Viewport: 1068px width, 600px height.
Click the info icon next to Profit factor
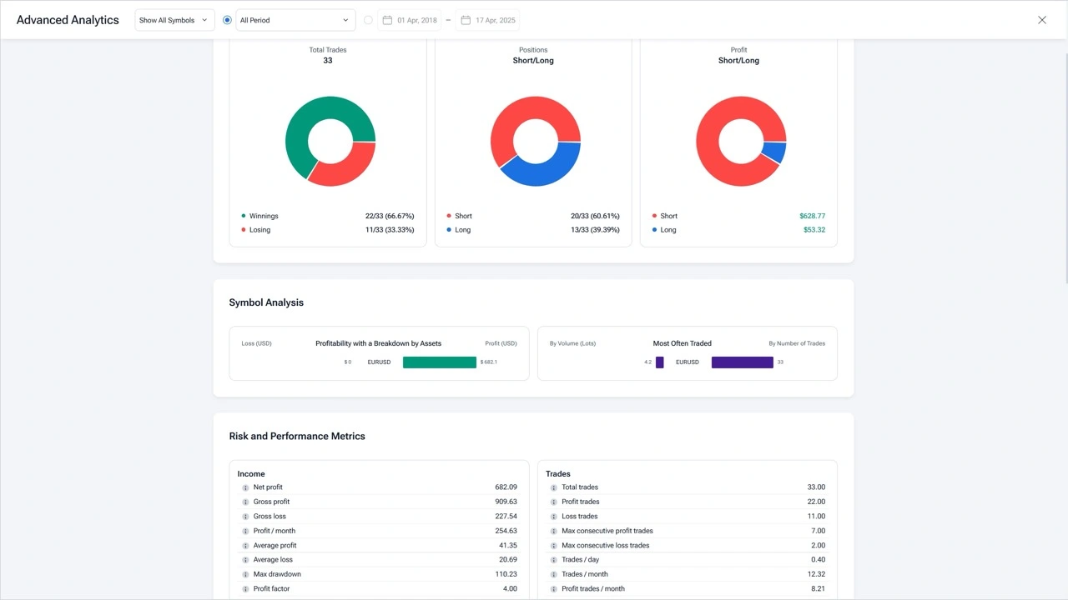(245, 589)
